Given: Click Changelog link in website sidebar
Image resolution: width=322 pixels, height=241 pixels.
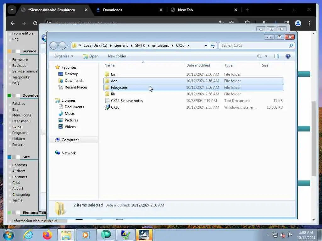Looking at the screenshot, I should [x=21, y=195].
